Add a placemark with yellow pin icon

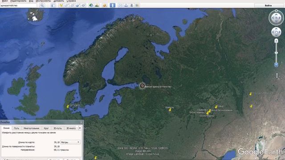click(61, 5)
